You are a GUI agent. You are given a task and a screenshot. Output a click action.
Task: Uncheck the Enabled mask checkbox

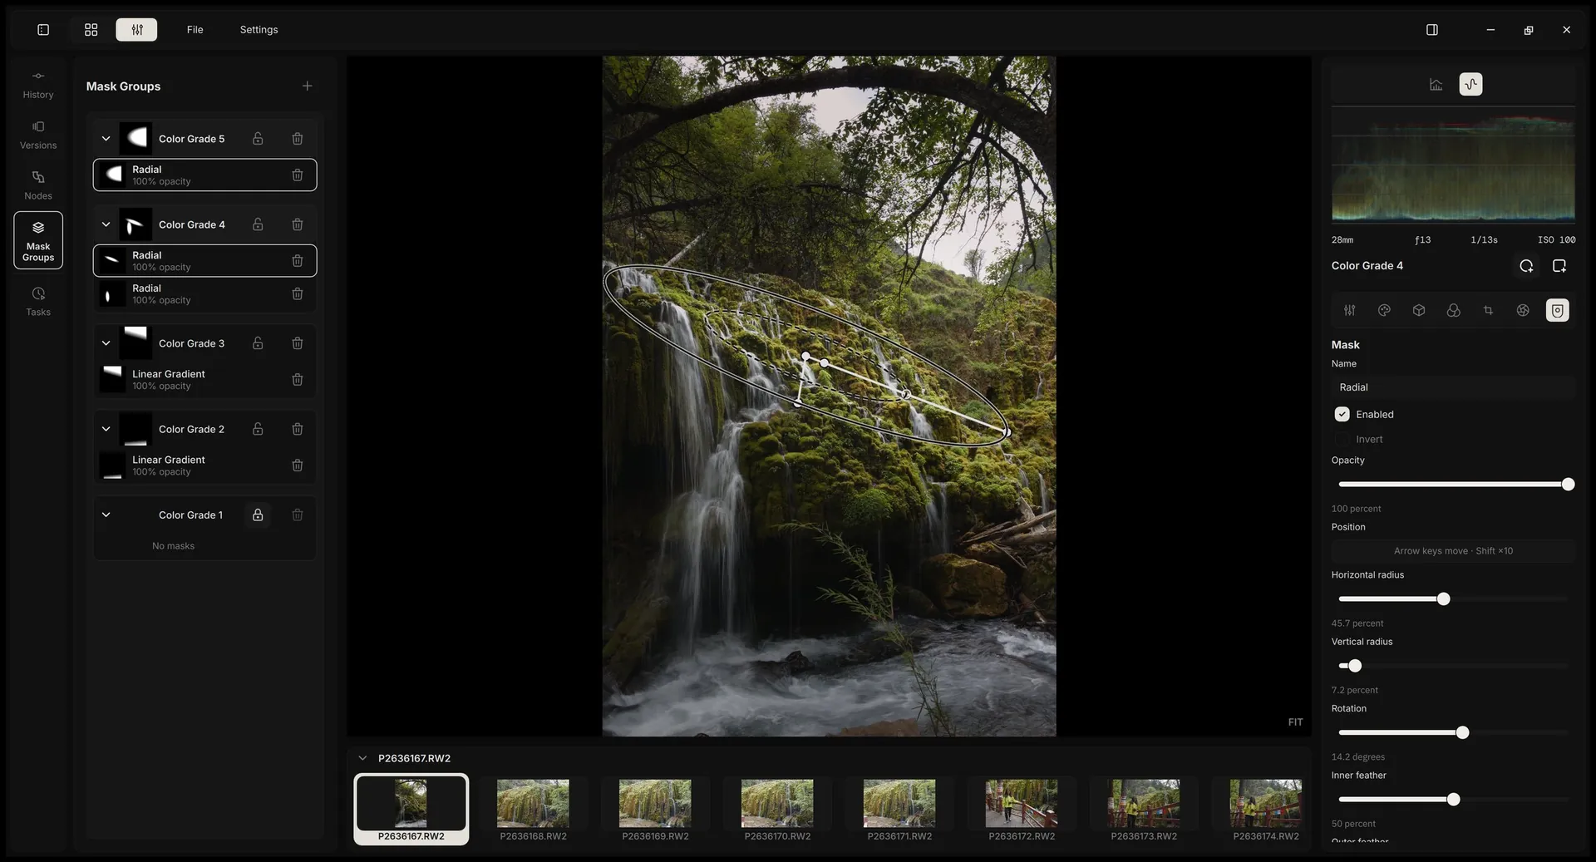tap(1342, 415)
